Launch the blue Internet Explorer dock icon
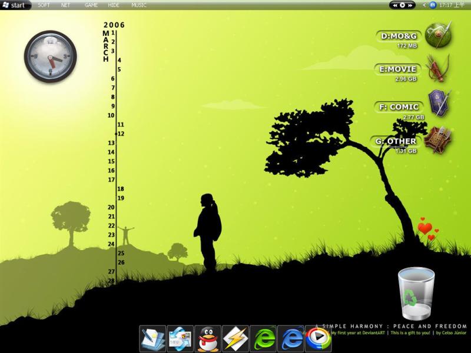 click(291, 339)
